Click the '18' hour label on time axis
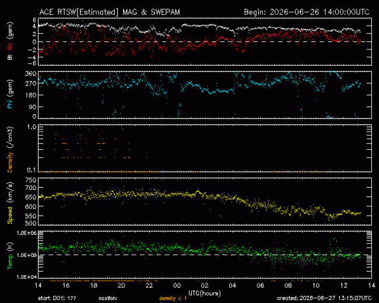 [x=93, y=286]
